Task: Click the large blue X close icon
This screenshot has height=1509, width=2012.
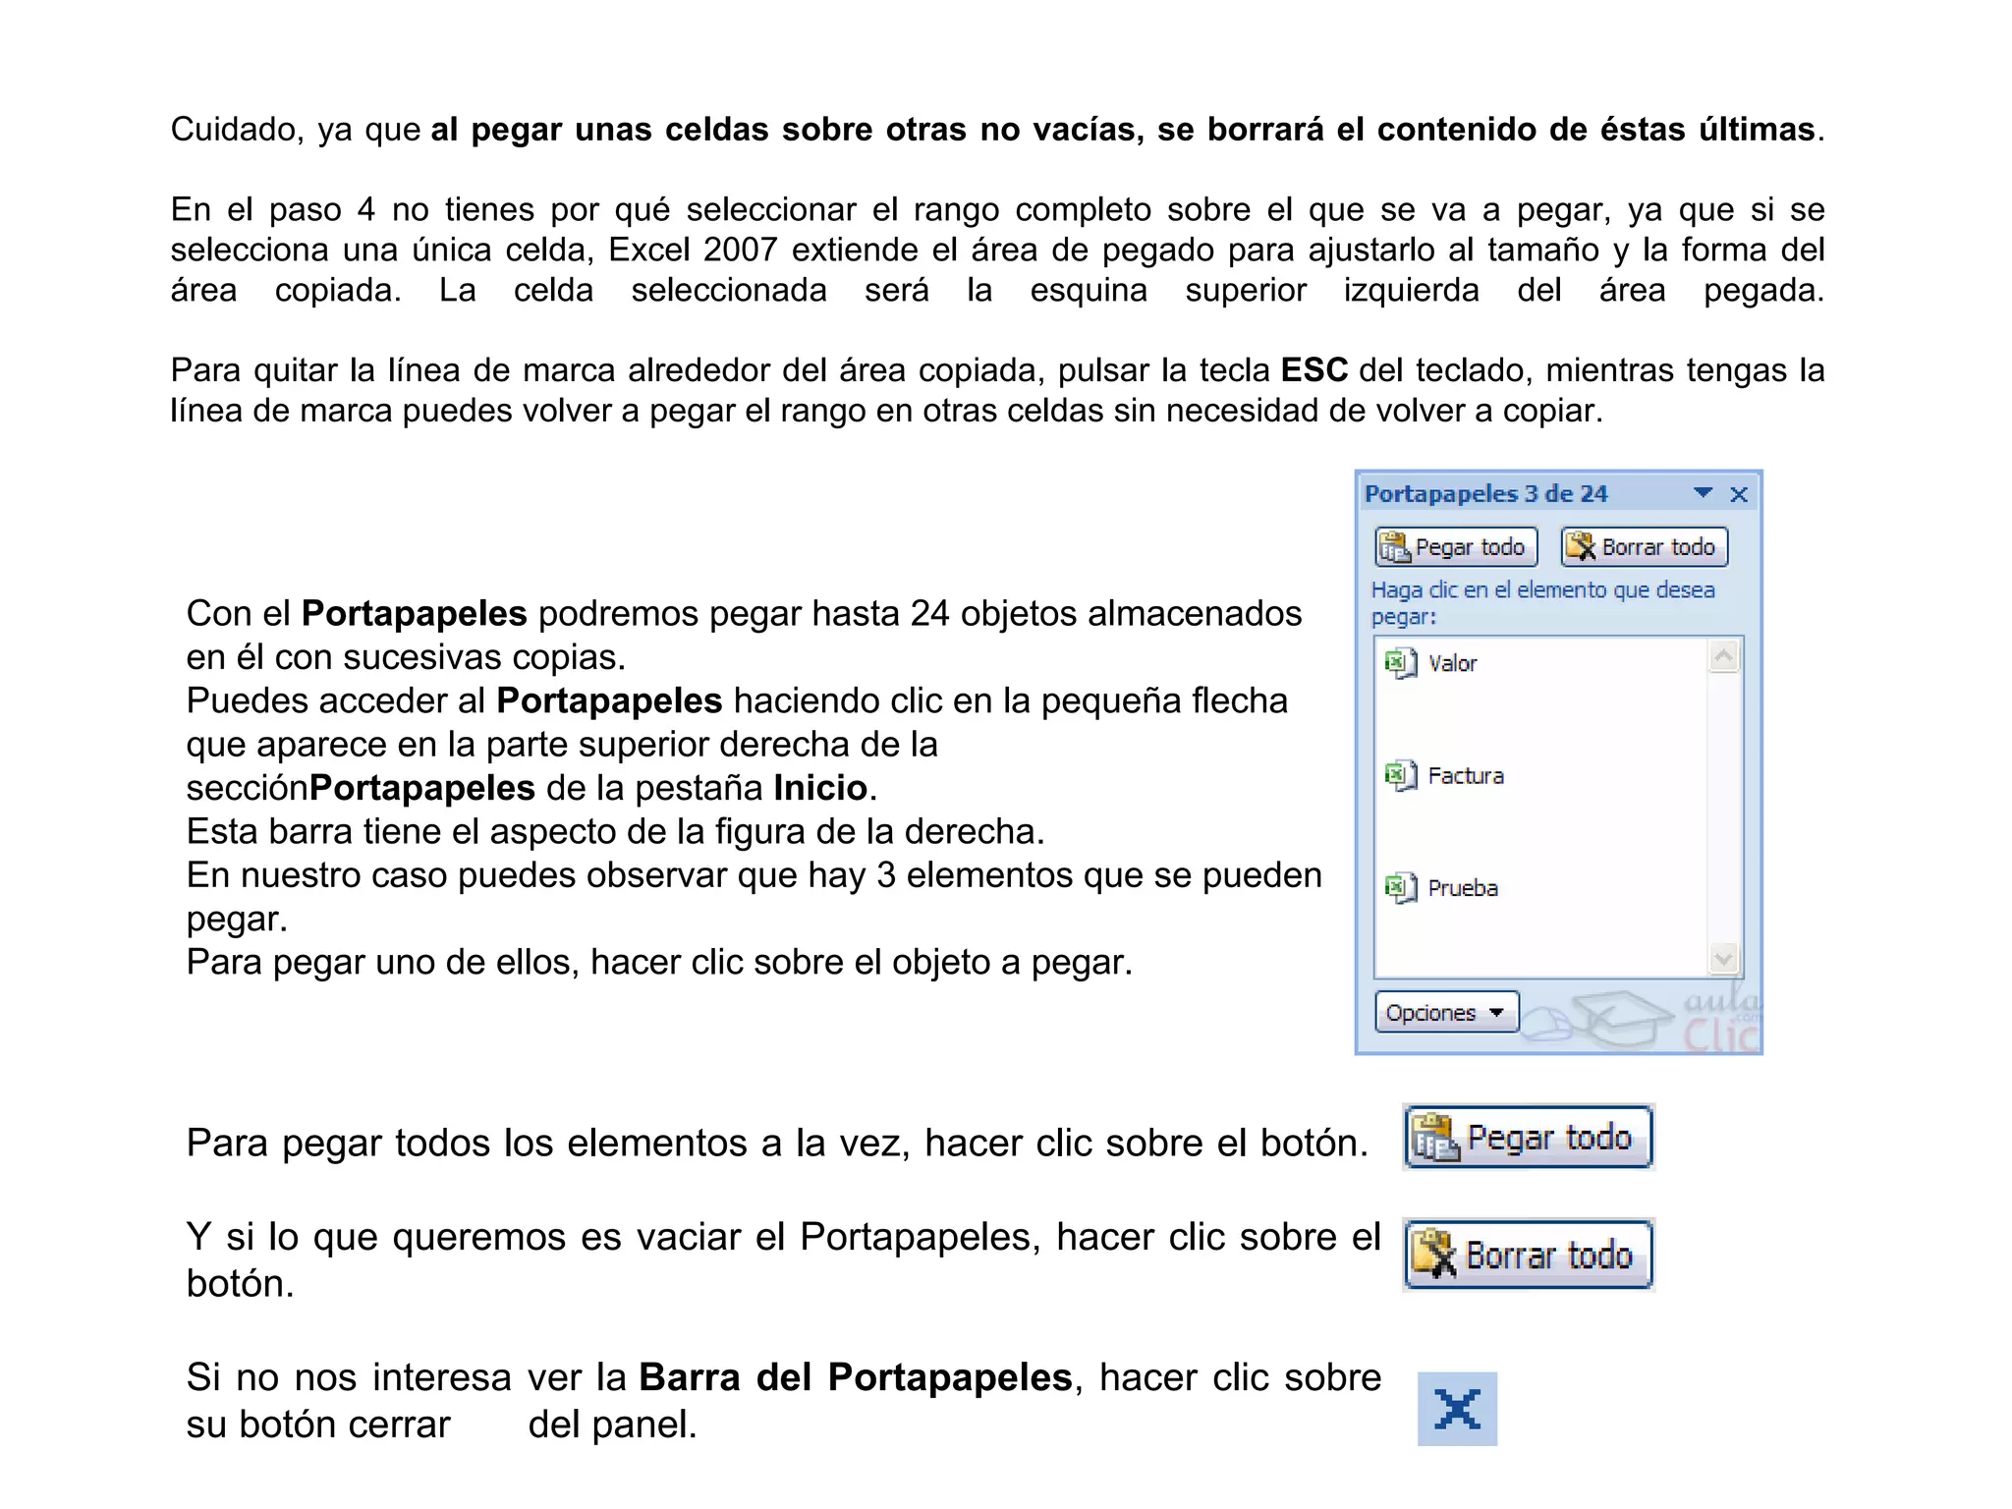Action: (x=1457, y=1409)
